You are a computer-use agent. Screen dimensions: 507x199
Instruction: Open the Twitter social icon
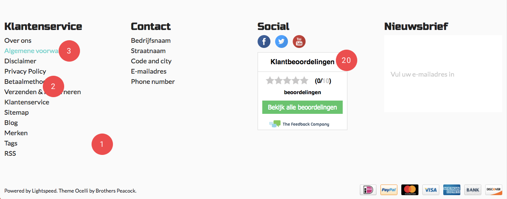coord(281,42)
